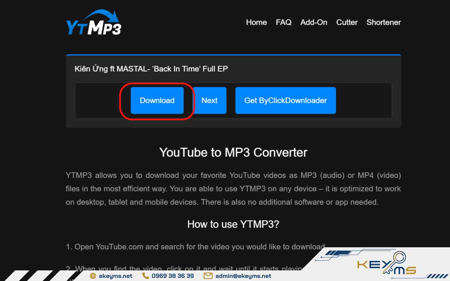Image resolution: width=450 pixels, height=281 pixels.
Task: Click the envelope icon beside admin@ekeyms.net
Action: pos(208,276)
